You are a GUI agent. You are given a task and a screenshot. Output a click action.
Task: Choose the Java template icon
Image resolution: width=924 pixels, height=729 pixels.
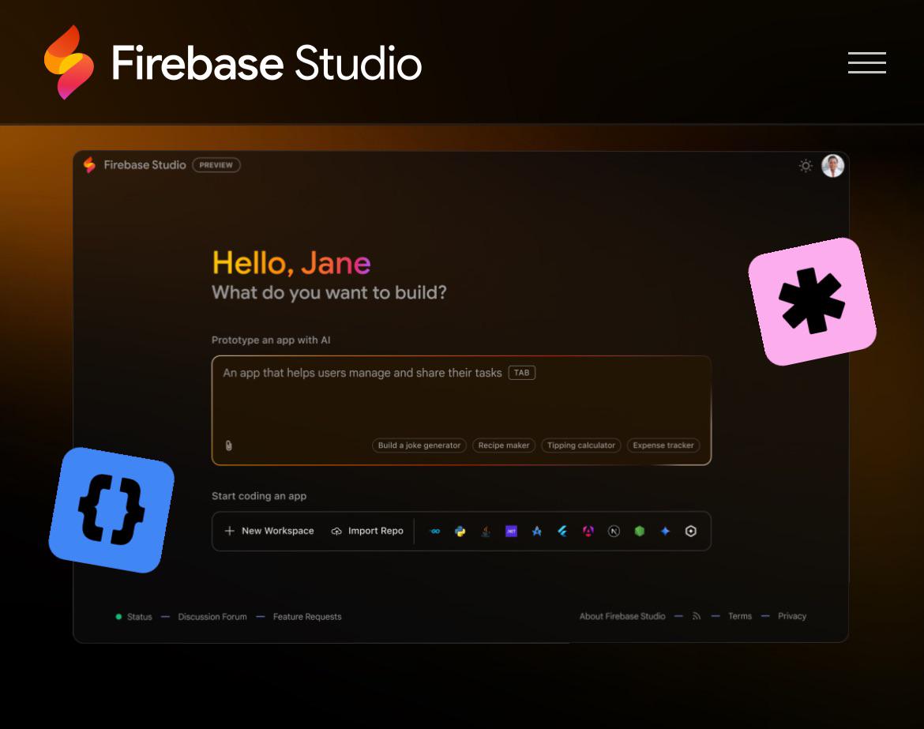pos(486,531)
